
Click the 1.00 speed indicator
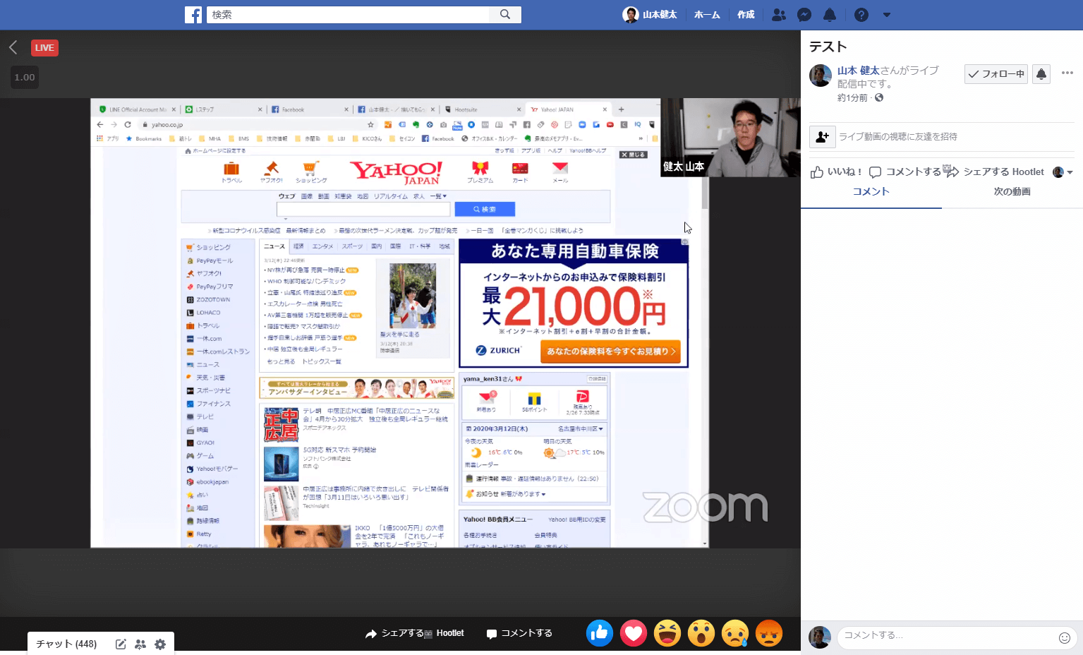point(25,77)
